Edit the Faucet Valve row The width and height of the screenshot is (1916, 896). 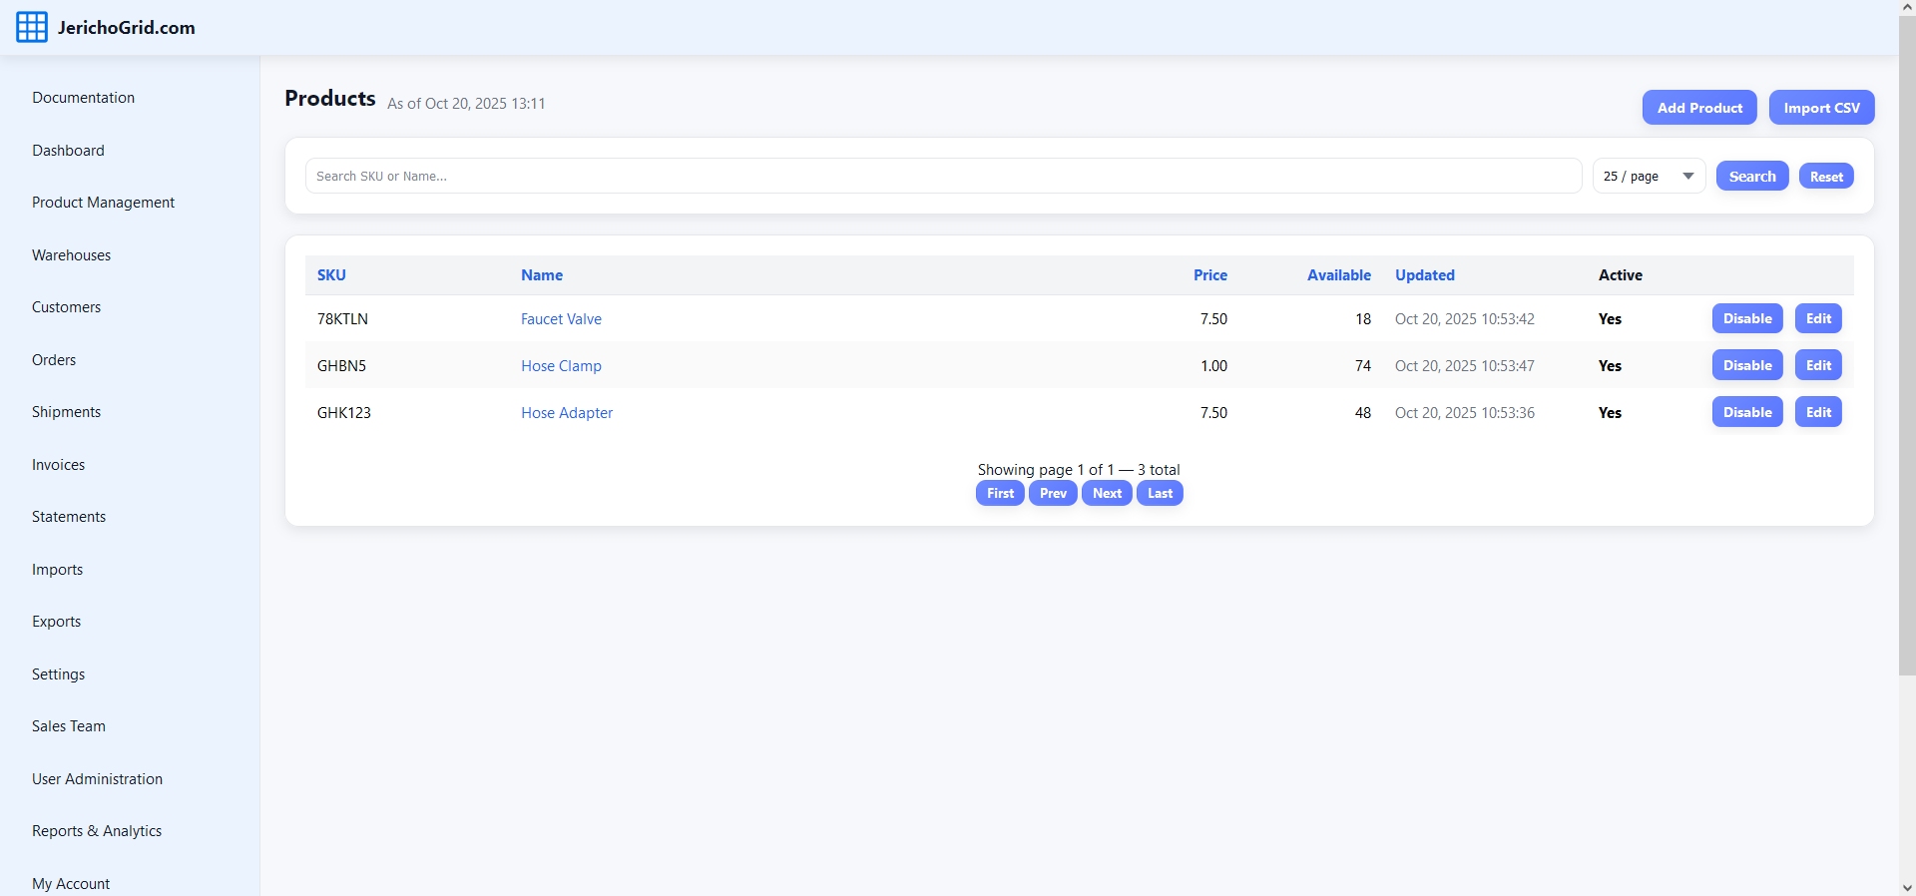1817,319
